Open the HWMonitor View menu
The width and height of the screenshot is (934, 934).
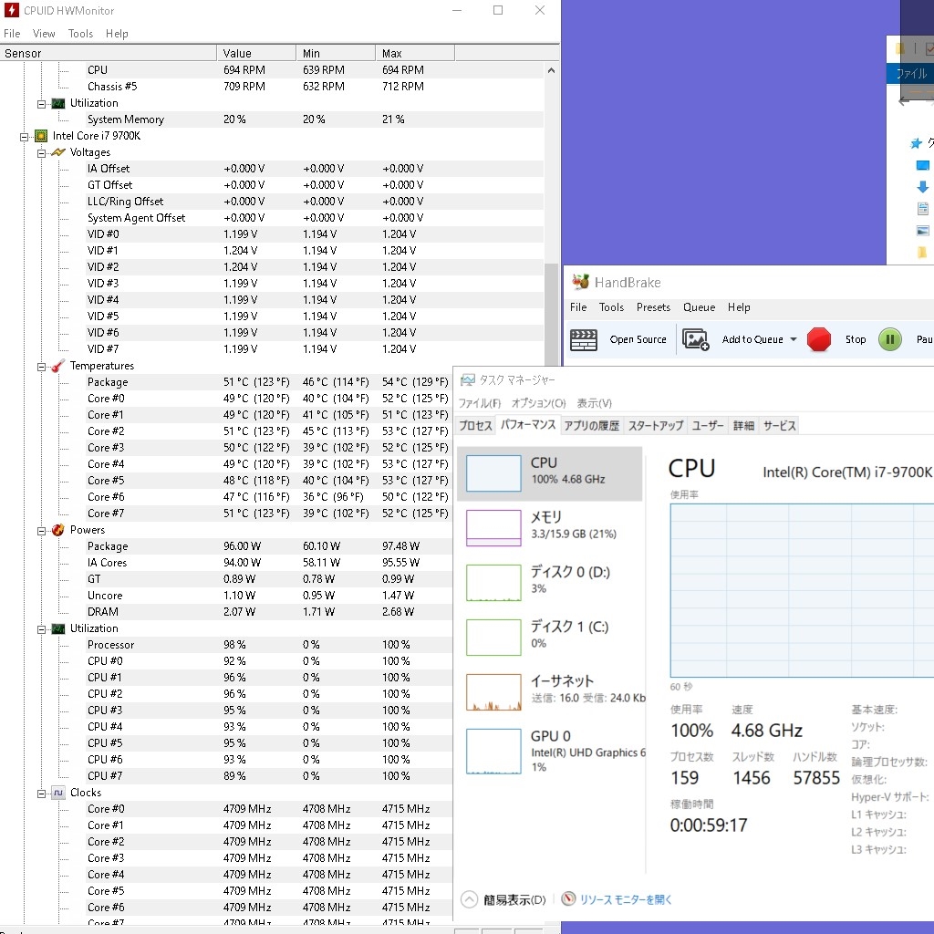tap(44, 34)
